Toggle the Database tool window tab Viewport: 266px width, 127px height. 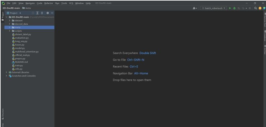265,36
